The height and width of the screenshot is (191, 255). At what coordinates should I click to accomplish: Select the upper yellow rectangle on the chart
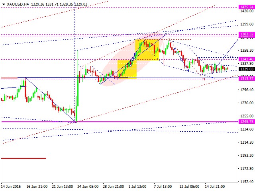(x=147, y=50)
